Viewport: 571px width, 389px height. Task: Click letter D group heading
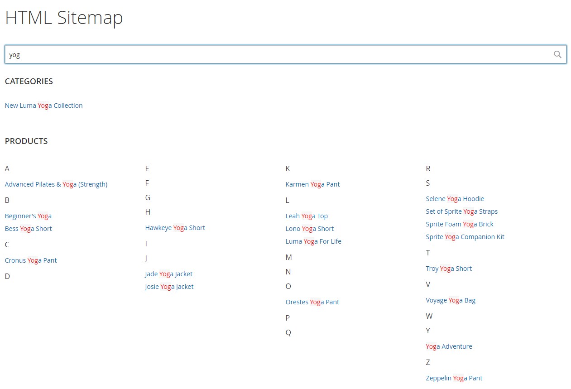pyautogui.click(x=7, y=276)
